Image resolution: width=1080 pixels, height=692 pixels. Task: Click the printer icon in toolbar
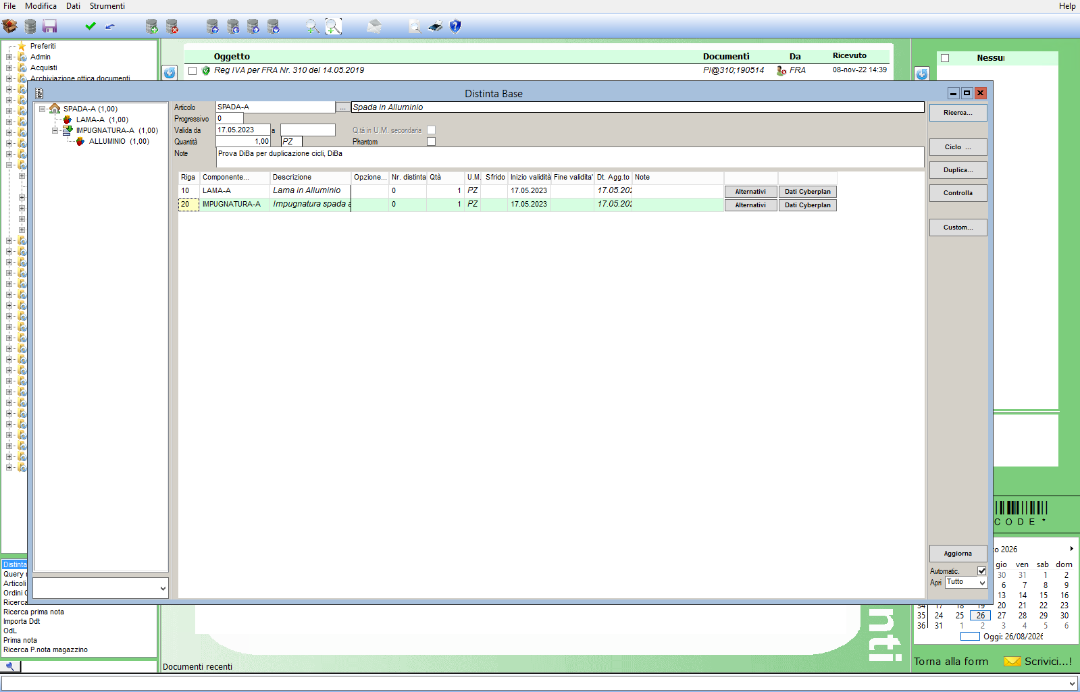[x=436, y=26]
